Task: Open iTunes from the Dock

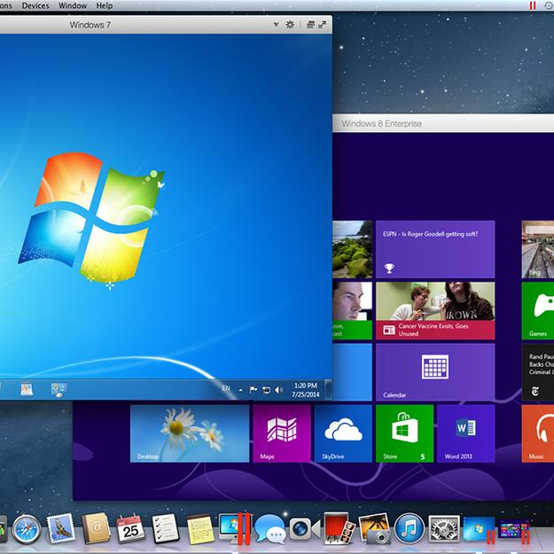Action: pos(409,528)
